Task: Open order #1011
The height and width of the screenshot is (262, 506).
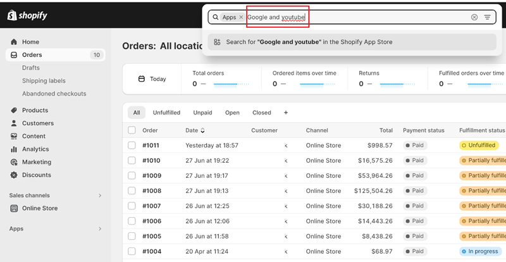Action: (151, 146)
